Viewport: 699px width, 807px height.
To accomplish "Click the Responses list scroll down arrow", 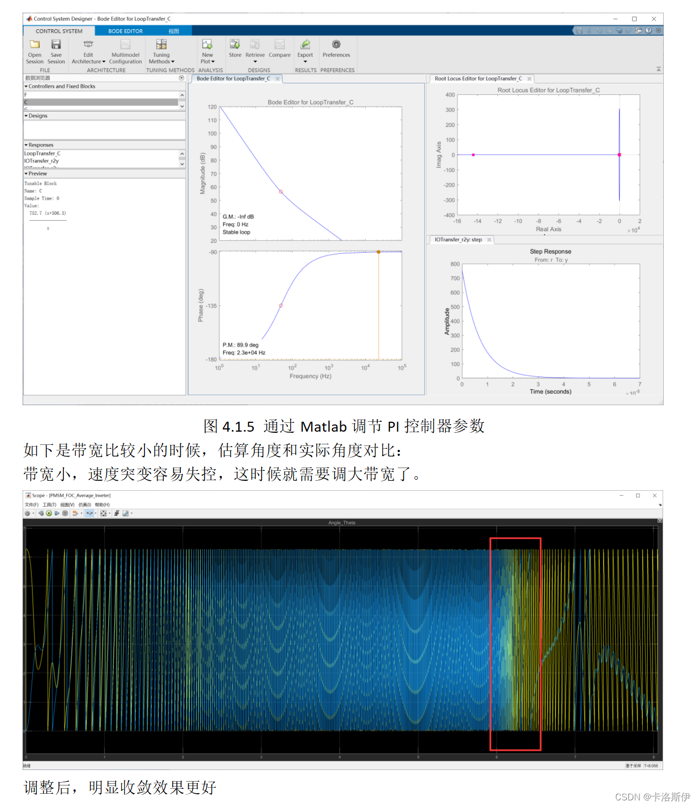I will pyautogui.click(x=182, y=164).
